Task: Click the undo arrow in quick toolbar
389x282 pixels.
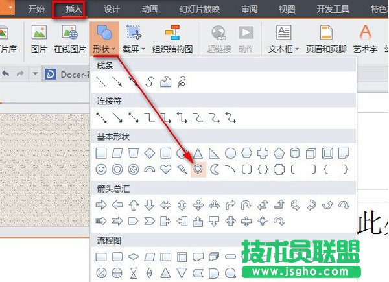Action: coord(6,74)
